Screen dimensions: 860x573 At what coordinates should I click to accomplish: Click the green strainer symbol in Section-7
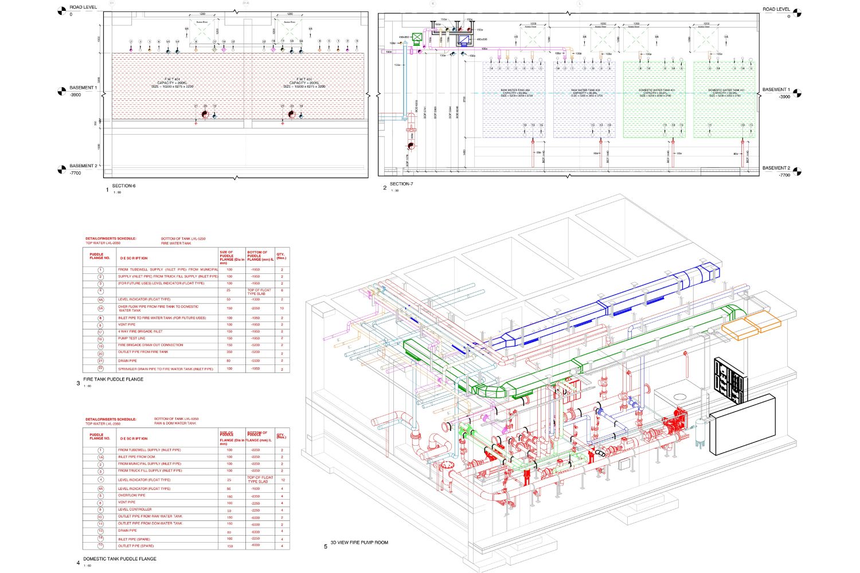[x=417, y=37]
